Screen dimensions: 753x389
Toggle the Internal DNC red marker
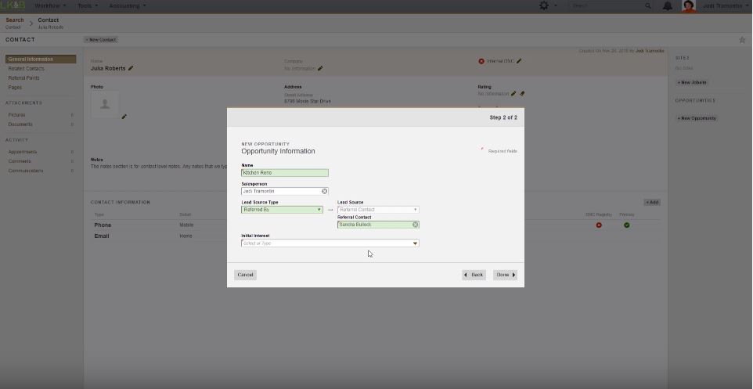(481, 61)
